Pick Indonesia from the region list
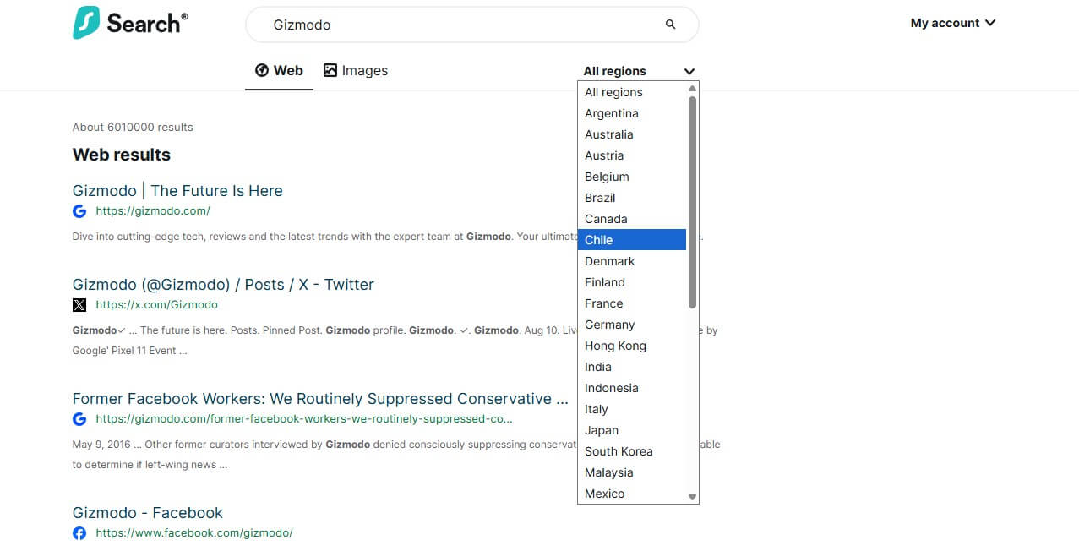1079x551 pixels. (632, 388)
